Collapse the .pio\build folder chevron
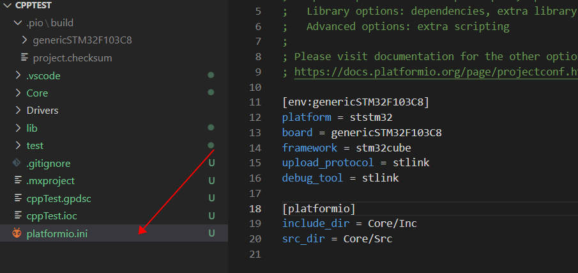The image size is (578, 273). pos(17,23)
